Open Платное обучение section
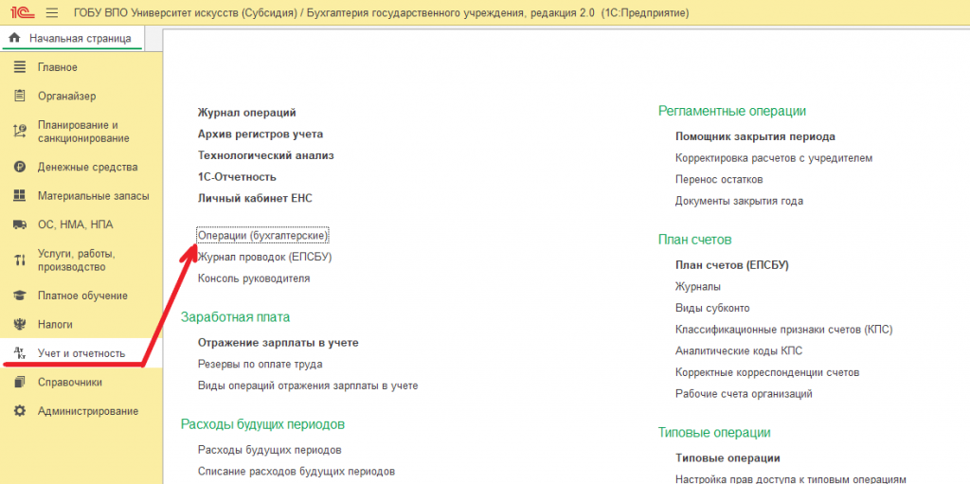The image size is (970, 484). click(81, 296)
